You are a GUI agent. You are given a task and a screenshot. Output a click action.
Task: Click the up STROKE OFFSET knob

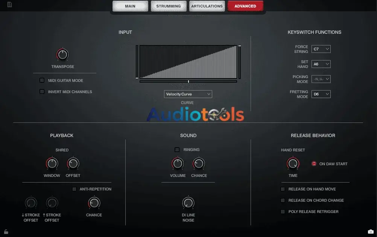[x=52, y=203]
